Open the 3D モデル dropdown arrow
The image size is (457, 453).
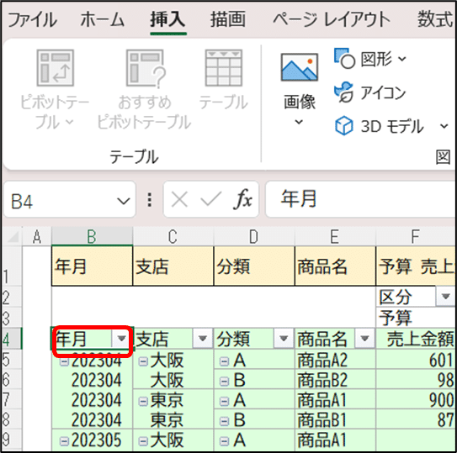pos(444,126)
